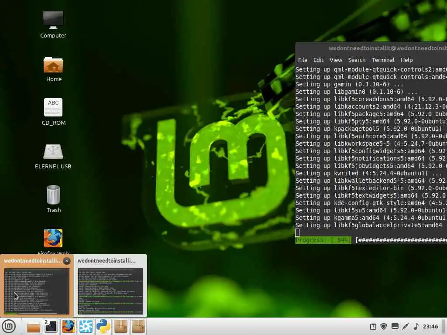Click the terminal line 'Setting up kwrited'
This screenshot has width=447, height=335.
pos(368,173)
